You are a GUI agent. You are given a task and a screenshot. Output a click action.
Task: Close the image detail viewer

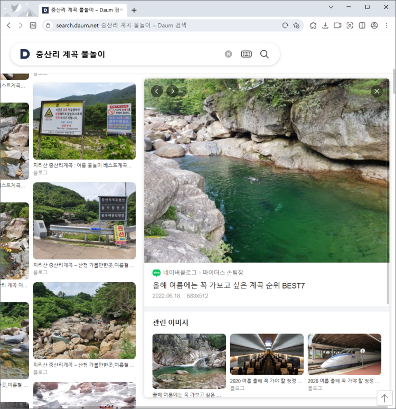click(376, 91)
